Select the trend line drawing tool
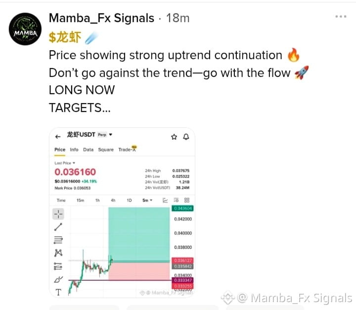The height and width of the screenshot is (310, 356). pos(58,227)
